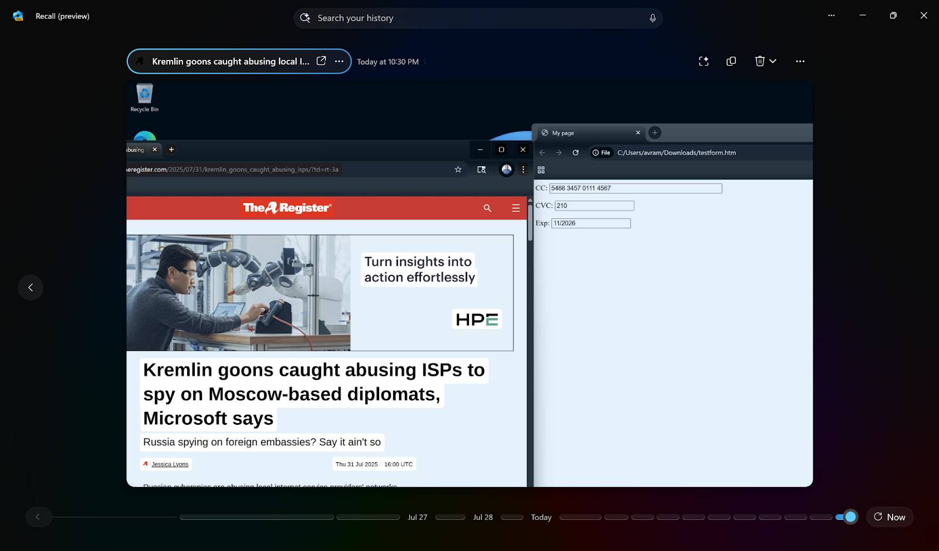Click the snapshot title Kremlin goons pill
The width and height of the screenshot is (939, 551).
click(x=239, y=61)
